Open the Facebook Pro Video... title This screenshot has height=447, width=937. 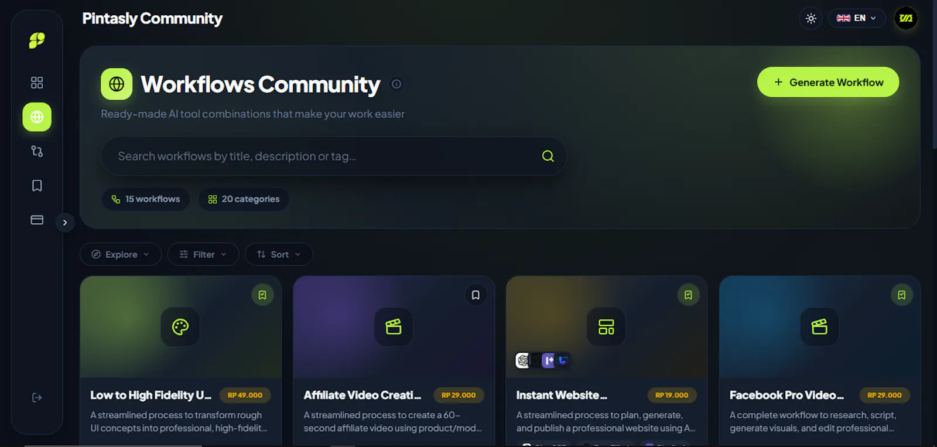[786, 395]
